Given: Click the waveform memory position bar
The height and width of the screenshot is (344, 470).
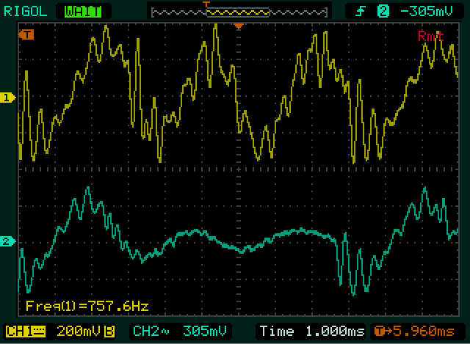Looking at the screenshot, I should point(237,12).
